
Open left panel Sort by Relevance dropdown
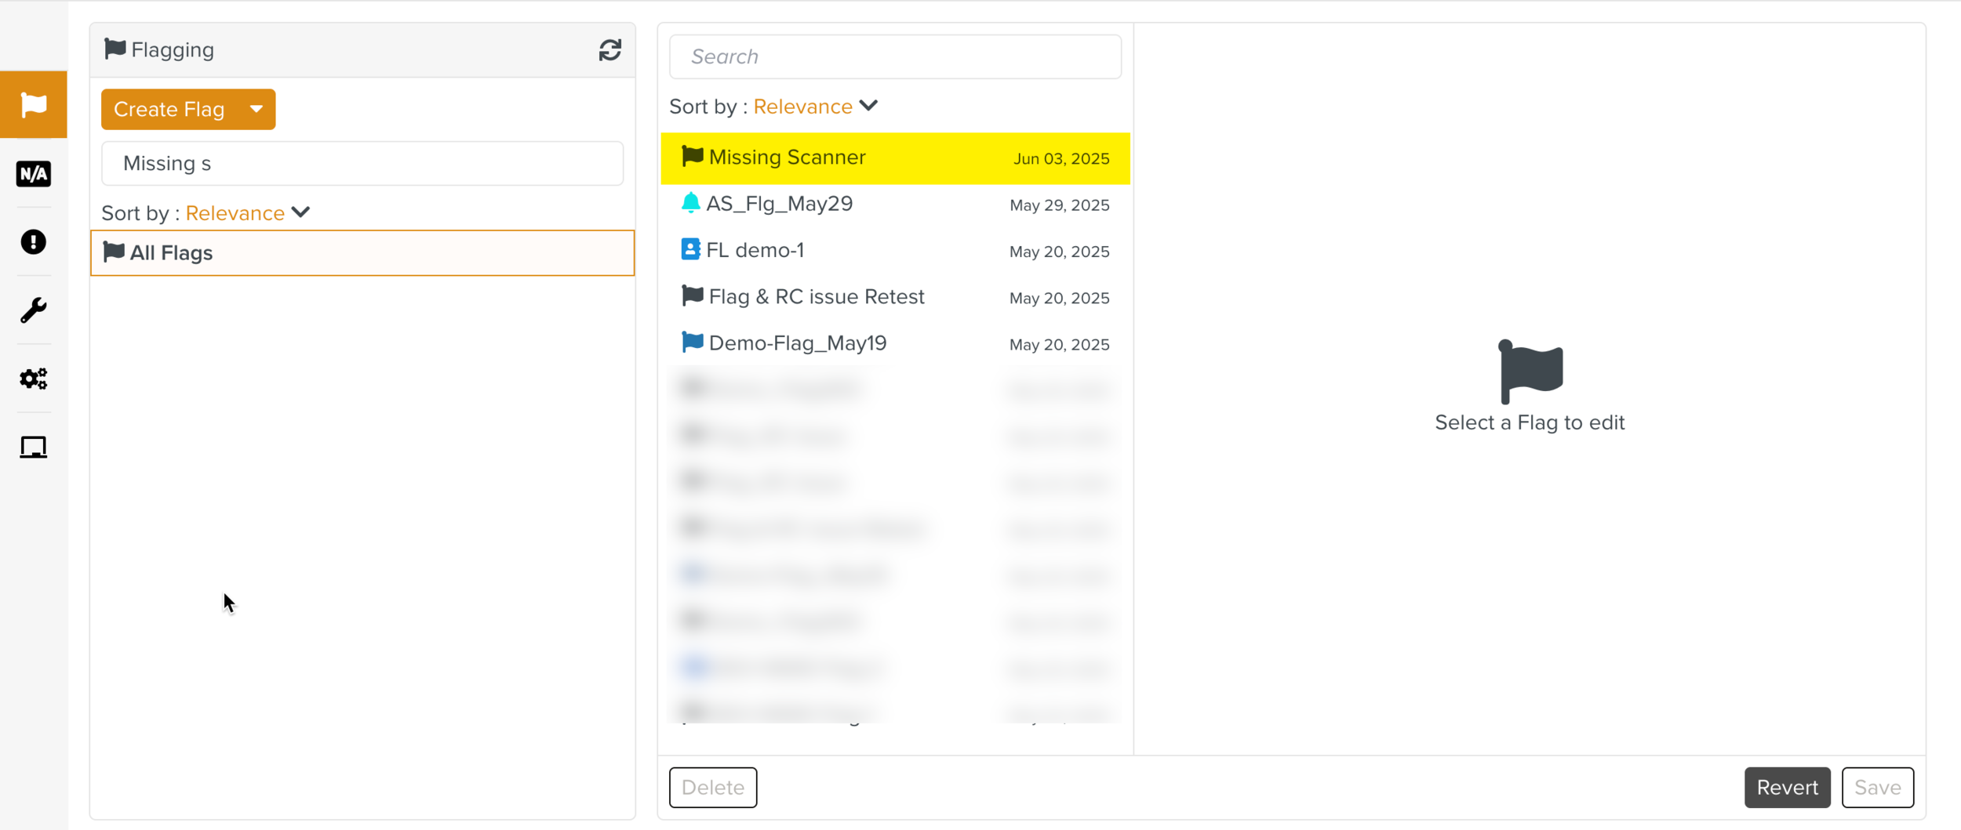pyautogui.click(x=247, y=213)
